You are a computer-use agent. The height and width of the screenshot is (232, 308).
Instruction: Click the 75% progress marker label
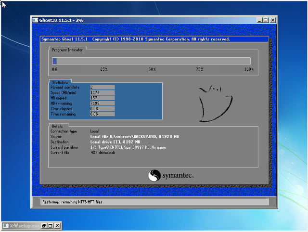point(199,69)
